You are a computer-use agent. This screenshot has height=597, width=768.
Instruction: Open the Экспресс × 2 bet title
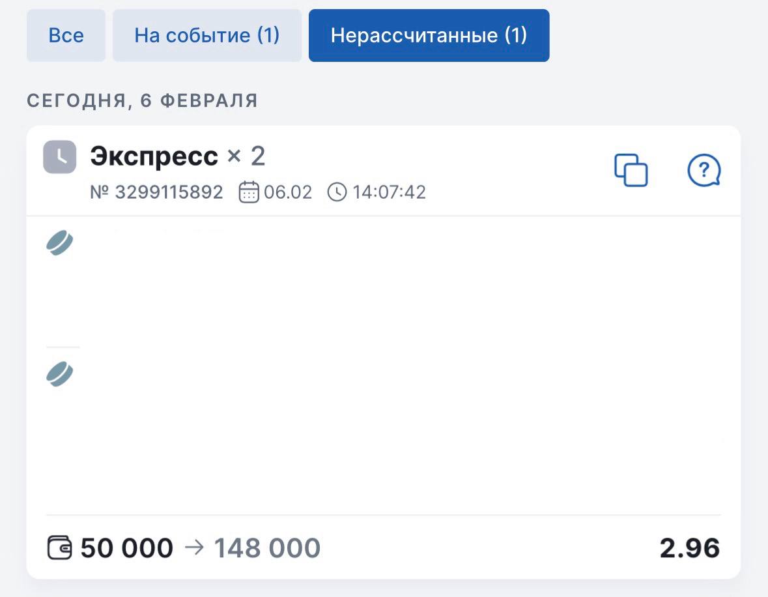point(177,156)
